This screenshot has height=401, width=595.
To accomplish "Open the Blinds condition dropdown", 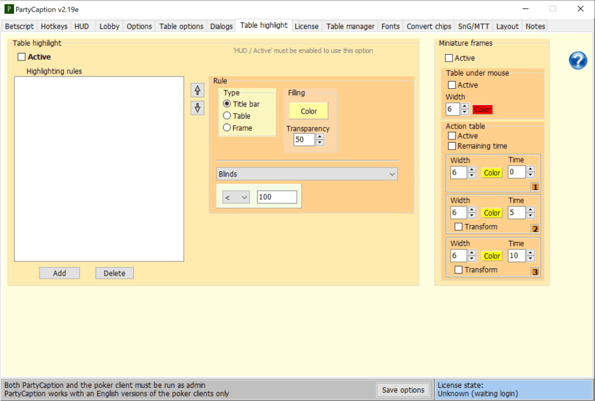I will coord(307,174).
